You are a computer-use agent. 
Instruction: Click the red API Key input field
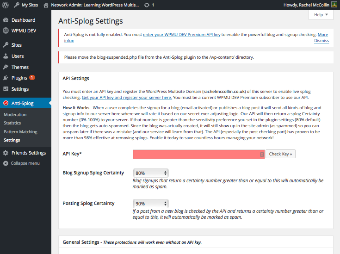(x=199, y=154)
